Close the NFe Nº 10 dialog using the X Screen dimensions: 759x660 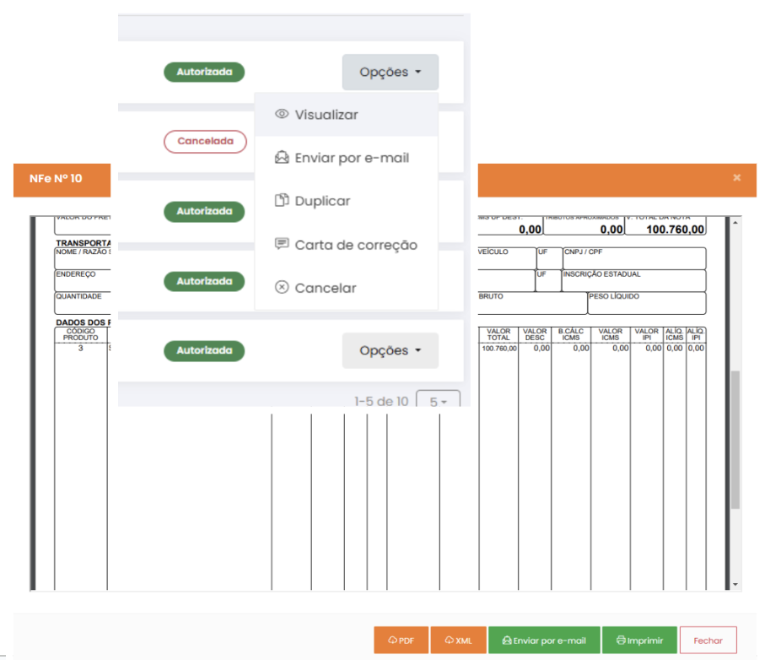tap(736, 178)
